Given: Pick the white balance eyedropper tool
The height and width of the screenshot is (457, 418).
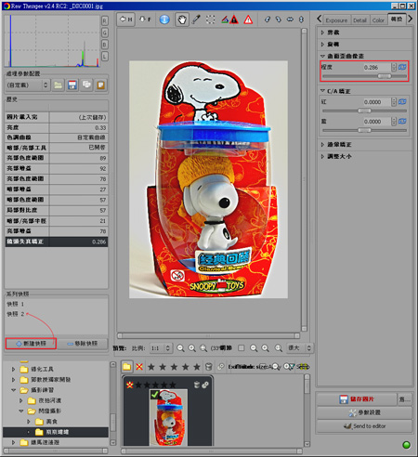Looking at the screenshot, I should tap(196, 20).
